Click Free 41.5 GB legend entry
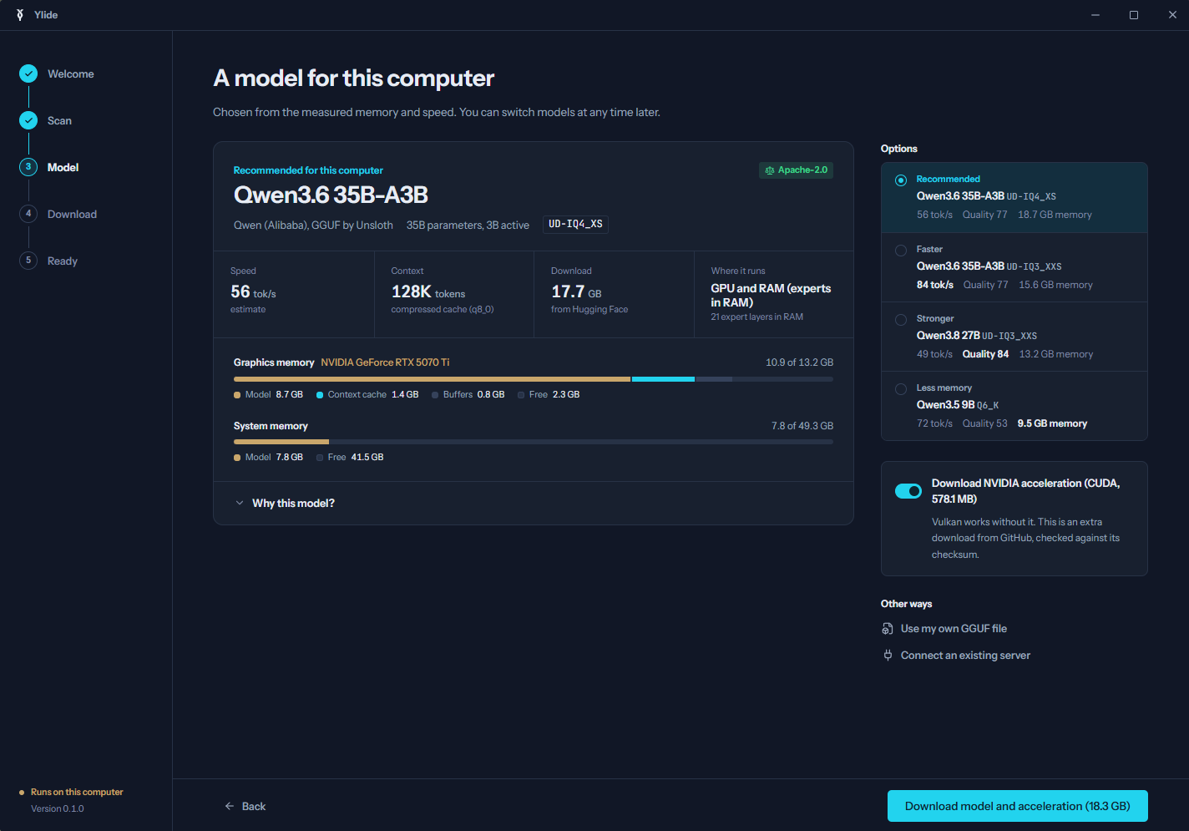1189x831 pixels. [x=350, y=458]
